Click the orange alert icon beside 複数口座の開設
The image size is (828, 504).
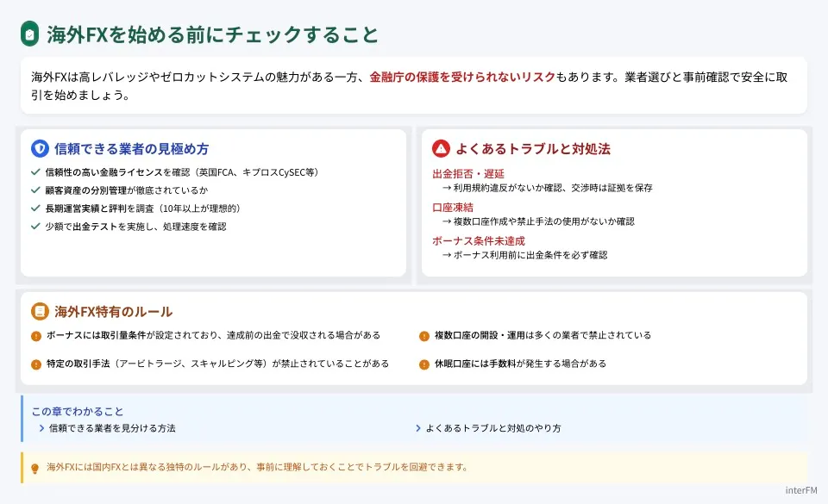424,336
